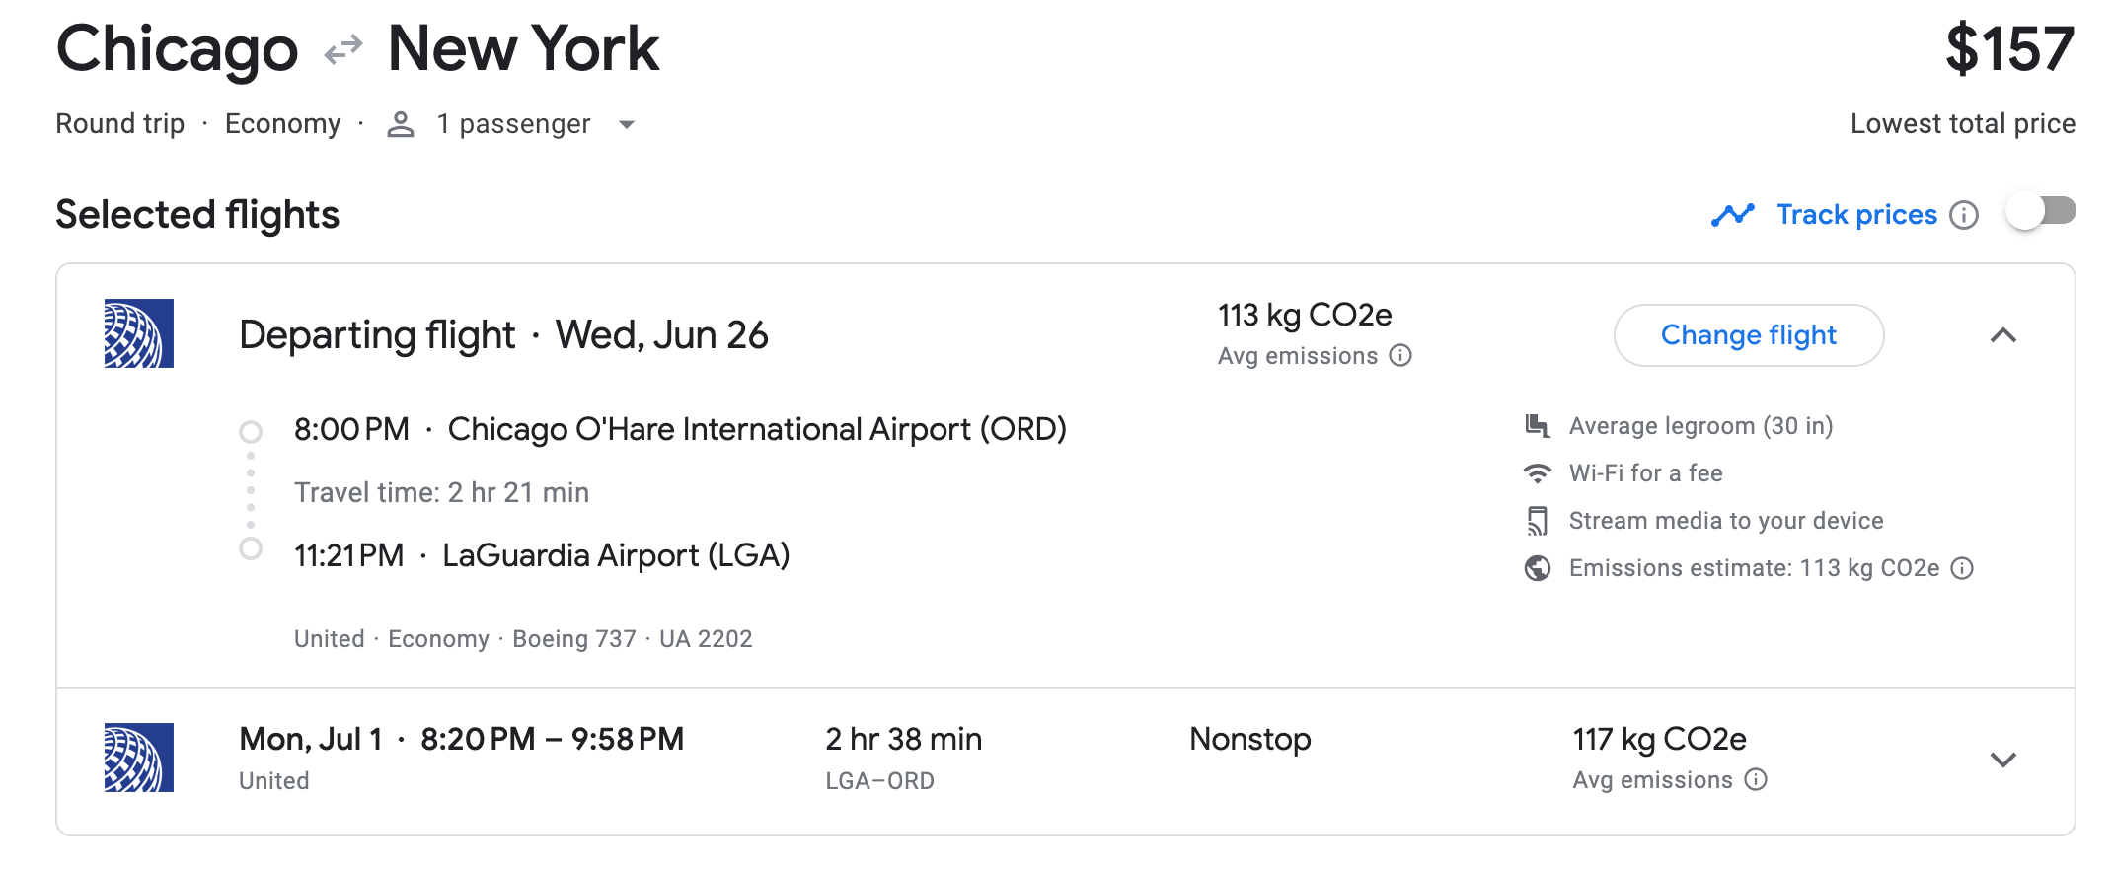Click the Track prices link text
This screenshot has width=2114, height=870.
click(x=1856, y=215)
